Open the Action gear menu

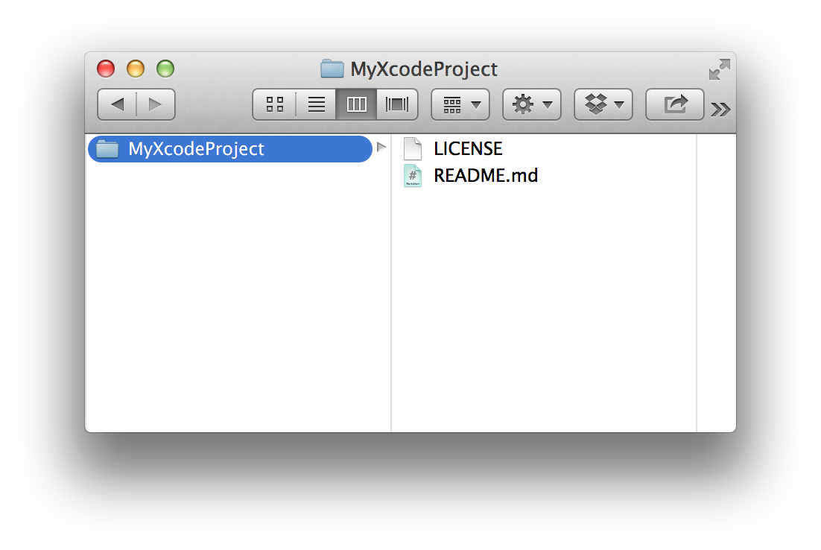point(532,104)
